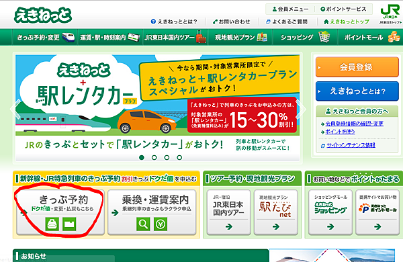The height and width of the screenshot is (262, 403).
Task: Select the second carousel dot
Action: point(154,157)
